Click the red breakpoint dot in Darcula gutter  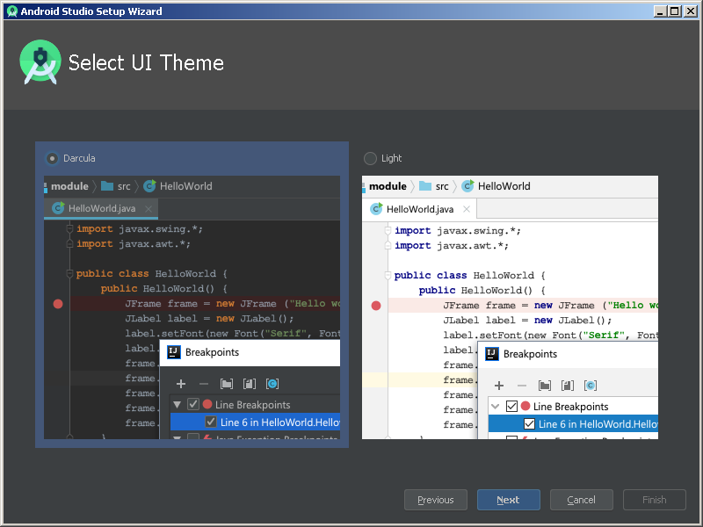[58, 304]
